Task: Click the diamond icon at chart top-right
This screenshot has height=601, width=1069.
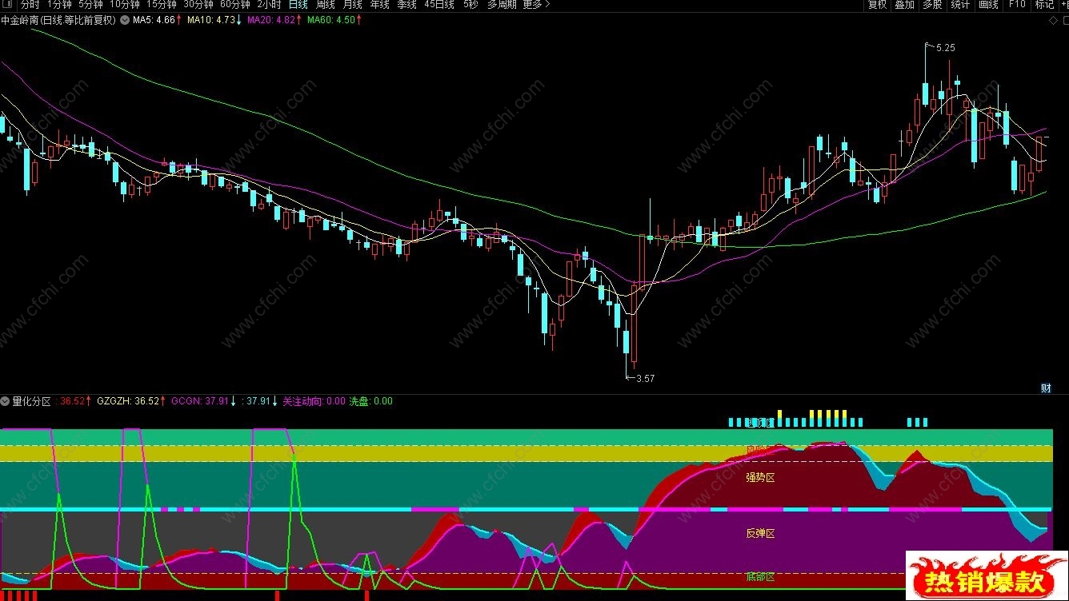Action: pos(1051,20)
